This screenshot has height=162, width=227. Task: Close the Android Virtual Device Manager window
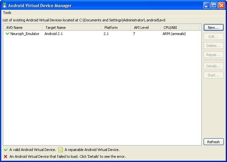221,6
